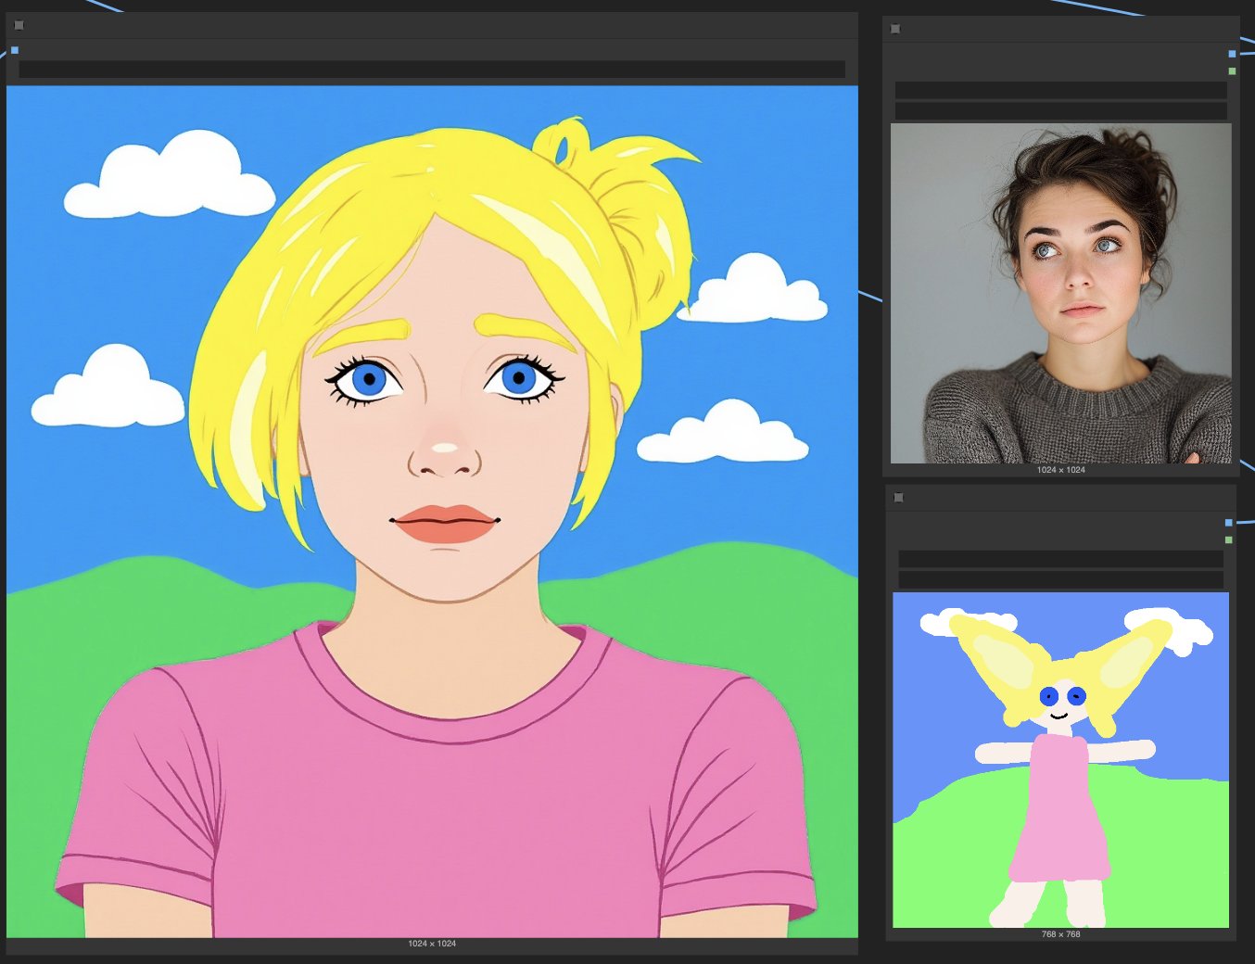Image resolution: width=1255 pixels, height=964 pixels.
Task: Click the lower widget bar in the drawing node
Action: pyautogui.click(x=1061, y=579)
